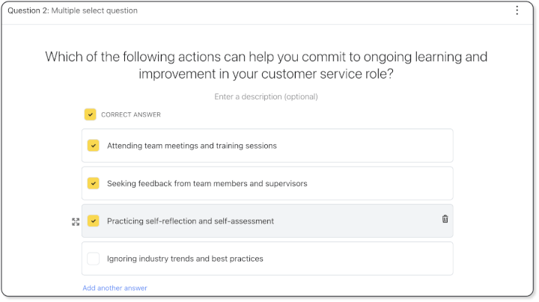Click the Enter a description field

tap(266, 96)
